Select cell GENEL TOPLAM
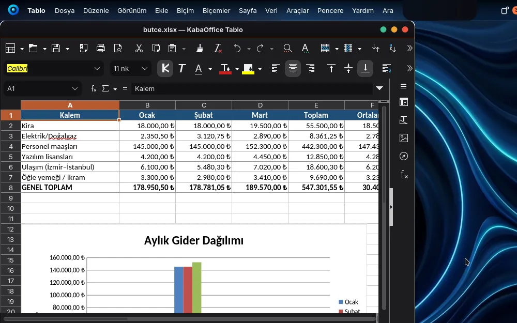The image size is (517, 323). click(70, 188)
